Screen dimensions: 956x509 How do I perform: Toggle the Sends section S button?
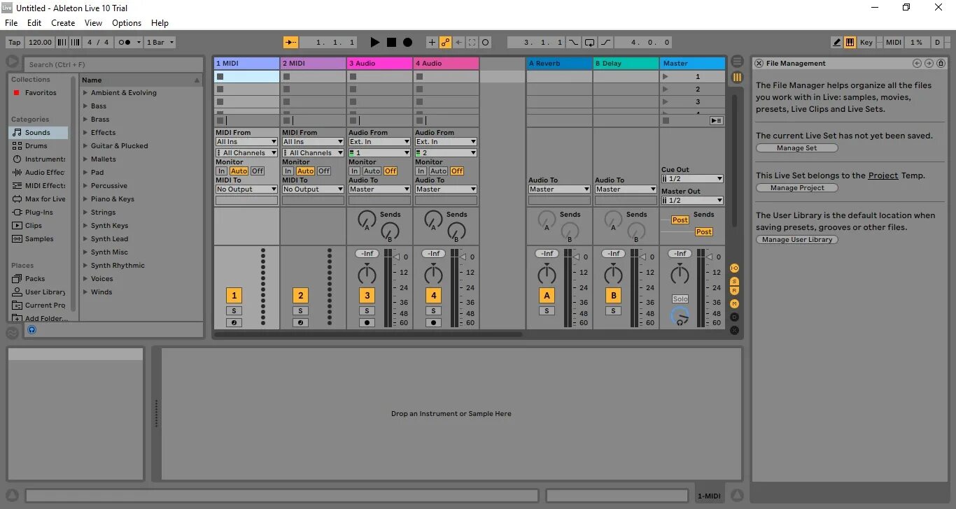tap(734, 281)
